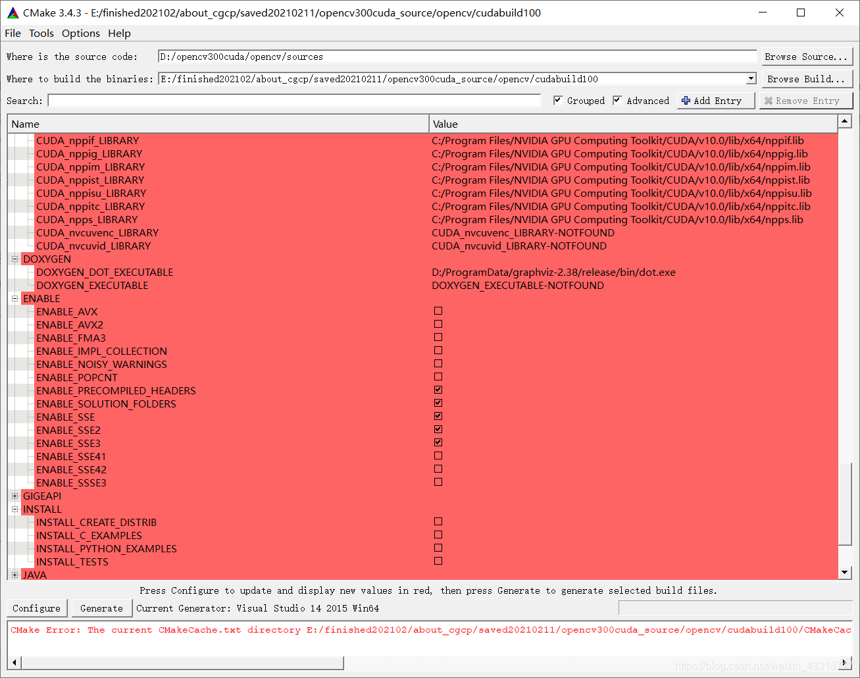Collapse the ENABLE group

click(x=14, y=298)
